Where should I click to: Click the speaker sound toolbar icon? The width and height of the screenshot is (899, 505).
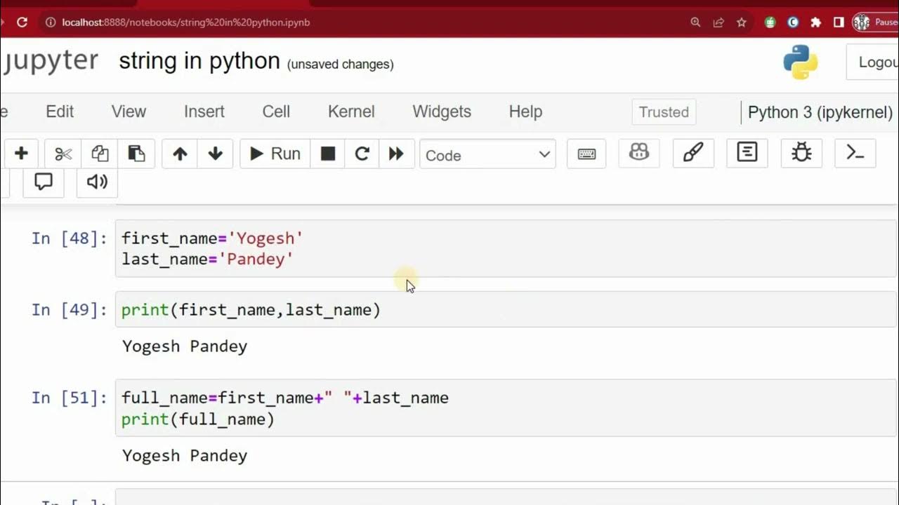click(97, 182)
